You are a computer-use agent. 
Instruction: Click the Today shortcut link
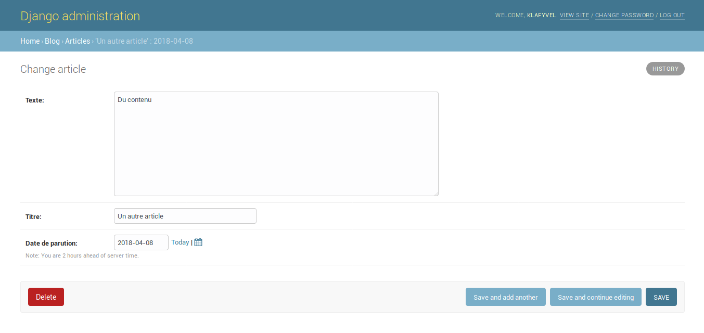click(180, 242)
